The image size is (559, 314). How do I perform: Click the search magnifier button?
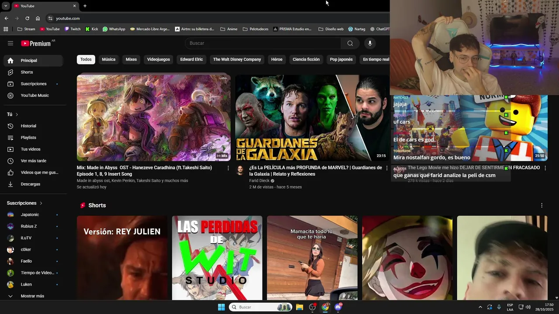350,43
